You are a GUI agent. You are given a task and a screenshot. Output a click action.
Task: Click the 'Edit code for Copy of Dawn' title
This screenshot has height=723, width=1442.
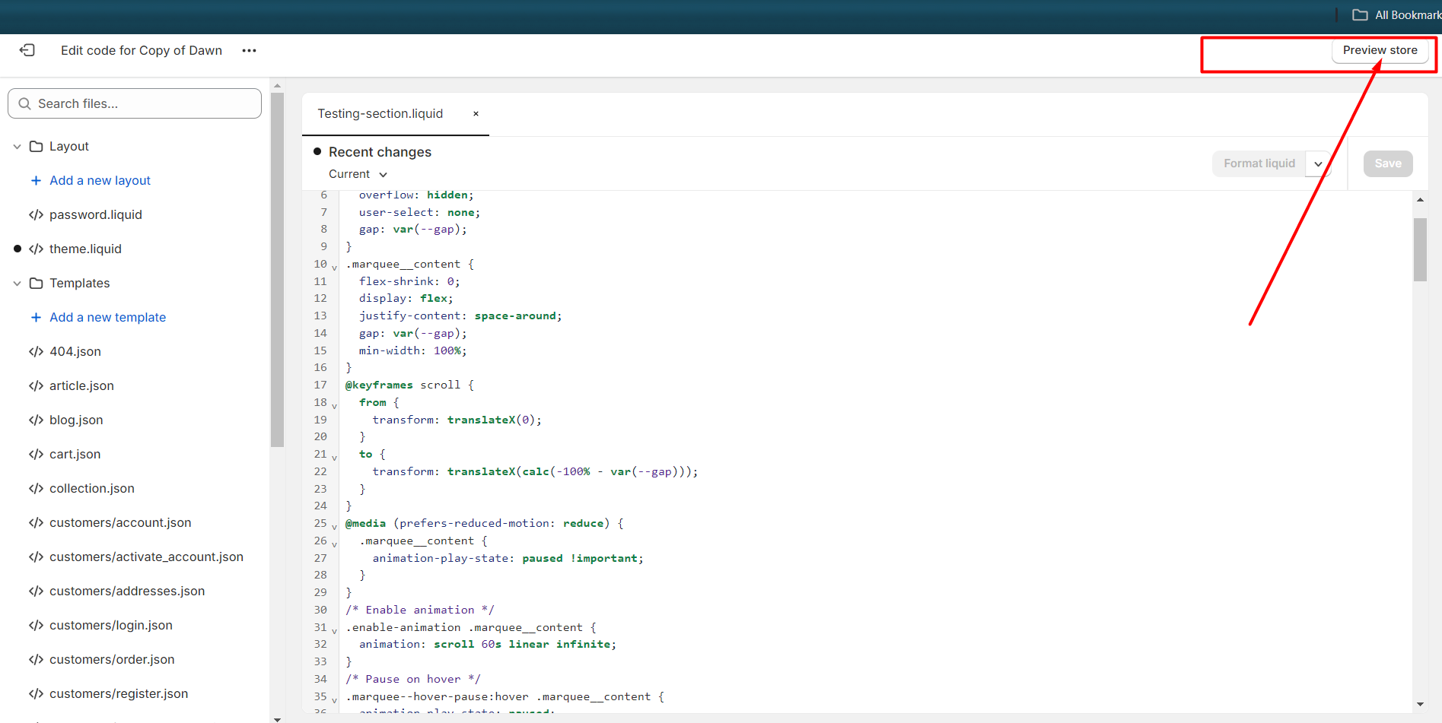pos(142,50)
